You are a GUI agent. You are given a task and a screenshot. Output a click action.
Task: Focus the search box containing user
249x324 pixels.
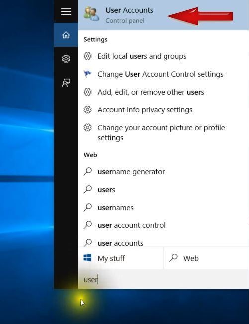(x=163, y=279)
